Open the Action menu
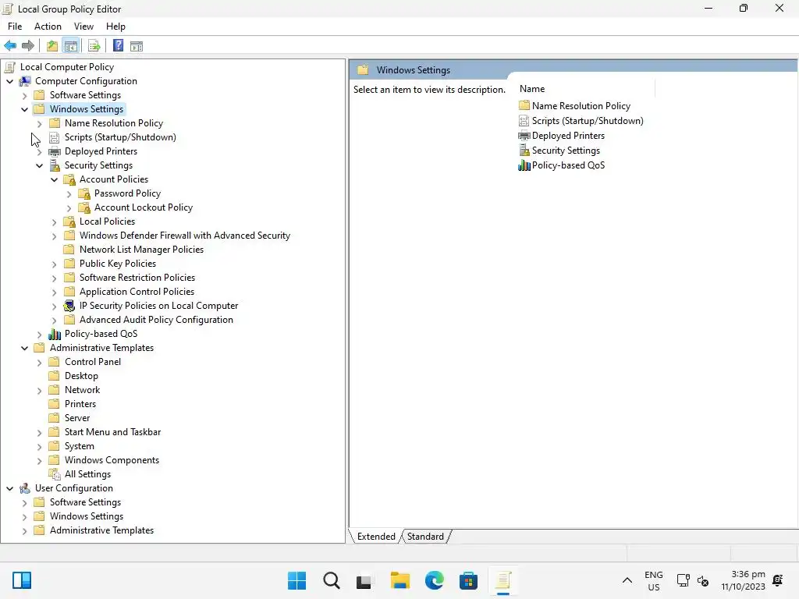 [48, 27]
